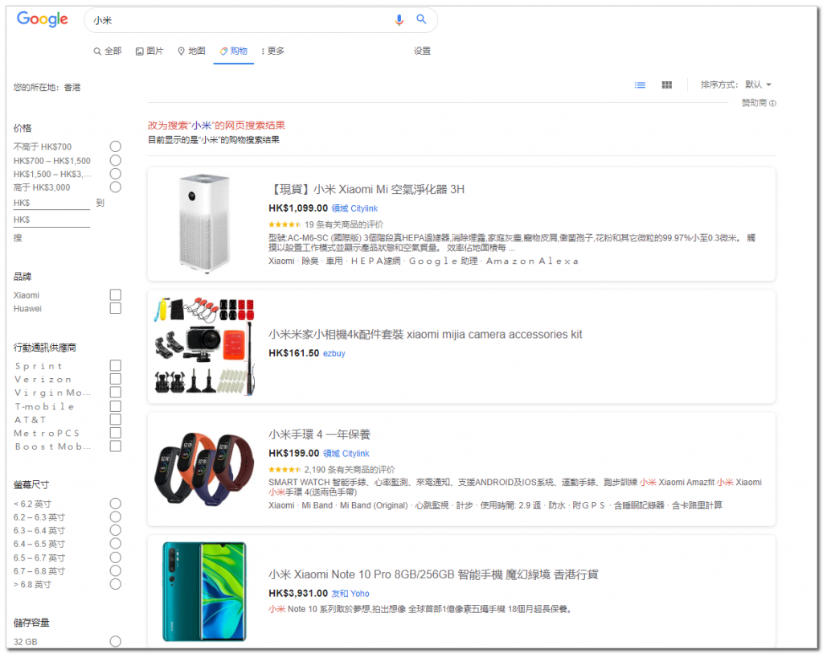Screen dimensions: 823x654
Task: Open the Xiaomi Mi air purifier 3H listing
Action: click(x=366, y=190)
